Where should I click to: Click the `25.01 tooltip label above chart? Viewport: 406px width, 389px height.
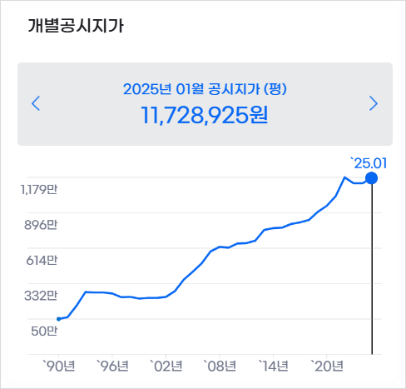tap(369, 163)
